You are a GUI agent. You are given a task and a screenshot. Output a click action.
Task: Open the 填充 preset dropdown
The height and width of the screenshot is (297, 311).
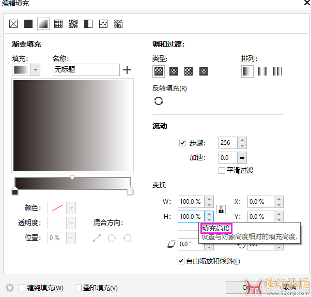[36, 70]
